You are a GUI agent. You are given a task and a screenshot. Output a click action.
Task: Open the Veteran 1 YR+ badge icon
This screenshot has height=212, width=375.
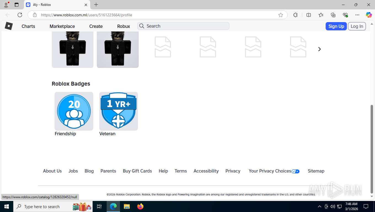[119, 111]
